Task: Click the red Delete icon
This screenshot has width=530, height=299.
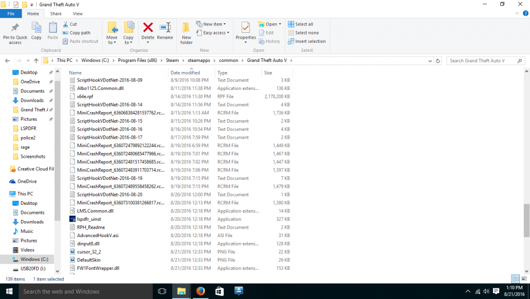Action: pos(148,28)
